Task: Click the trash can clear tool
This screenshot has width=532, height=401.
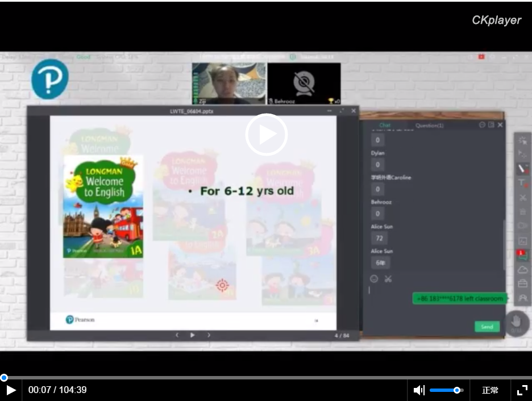Action: tap(522, 212)
